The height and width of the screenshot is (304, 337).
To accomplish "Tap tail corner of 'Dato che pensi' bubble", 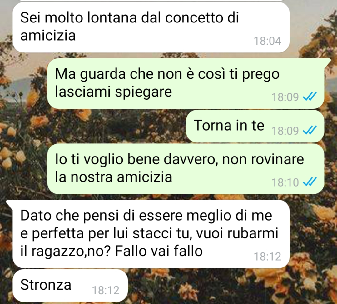I will click(10, 203).
